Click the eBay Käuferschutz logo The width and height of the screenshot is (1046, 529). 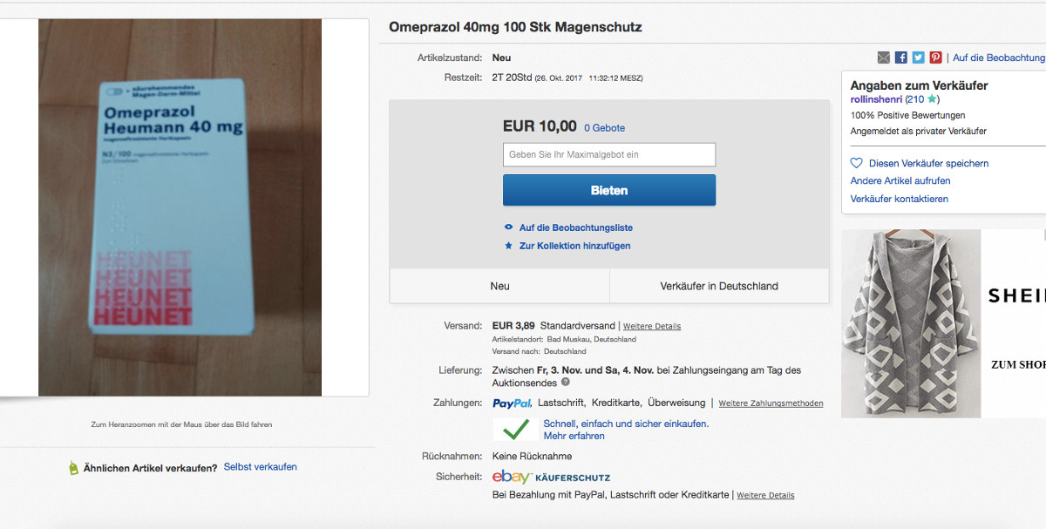point(550,477)
